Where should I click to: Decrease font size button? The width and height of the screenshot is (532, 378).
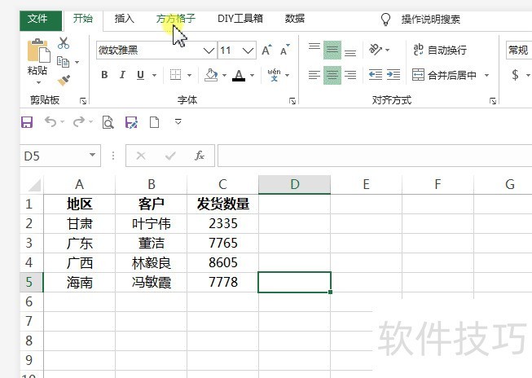tap(285, 50)
